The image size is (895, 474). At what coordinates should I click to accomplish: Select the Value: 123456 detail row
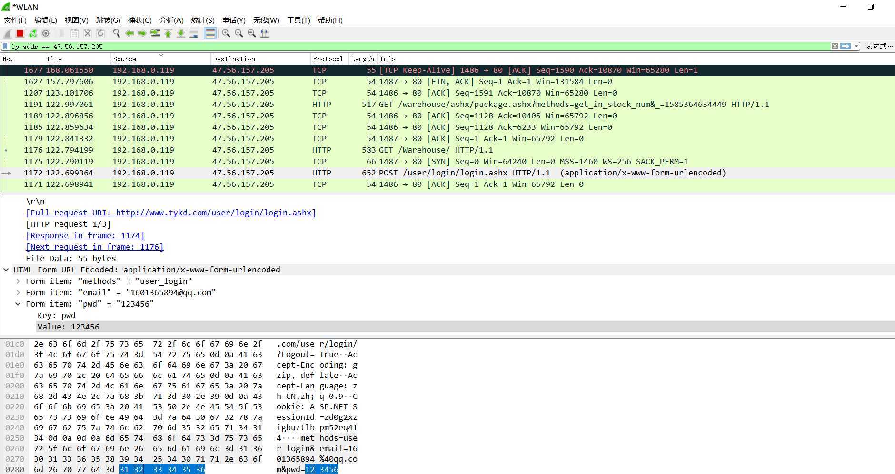coord(465,327)
